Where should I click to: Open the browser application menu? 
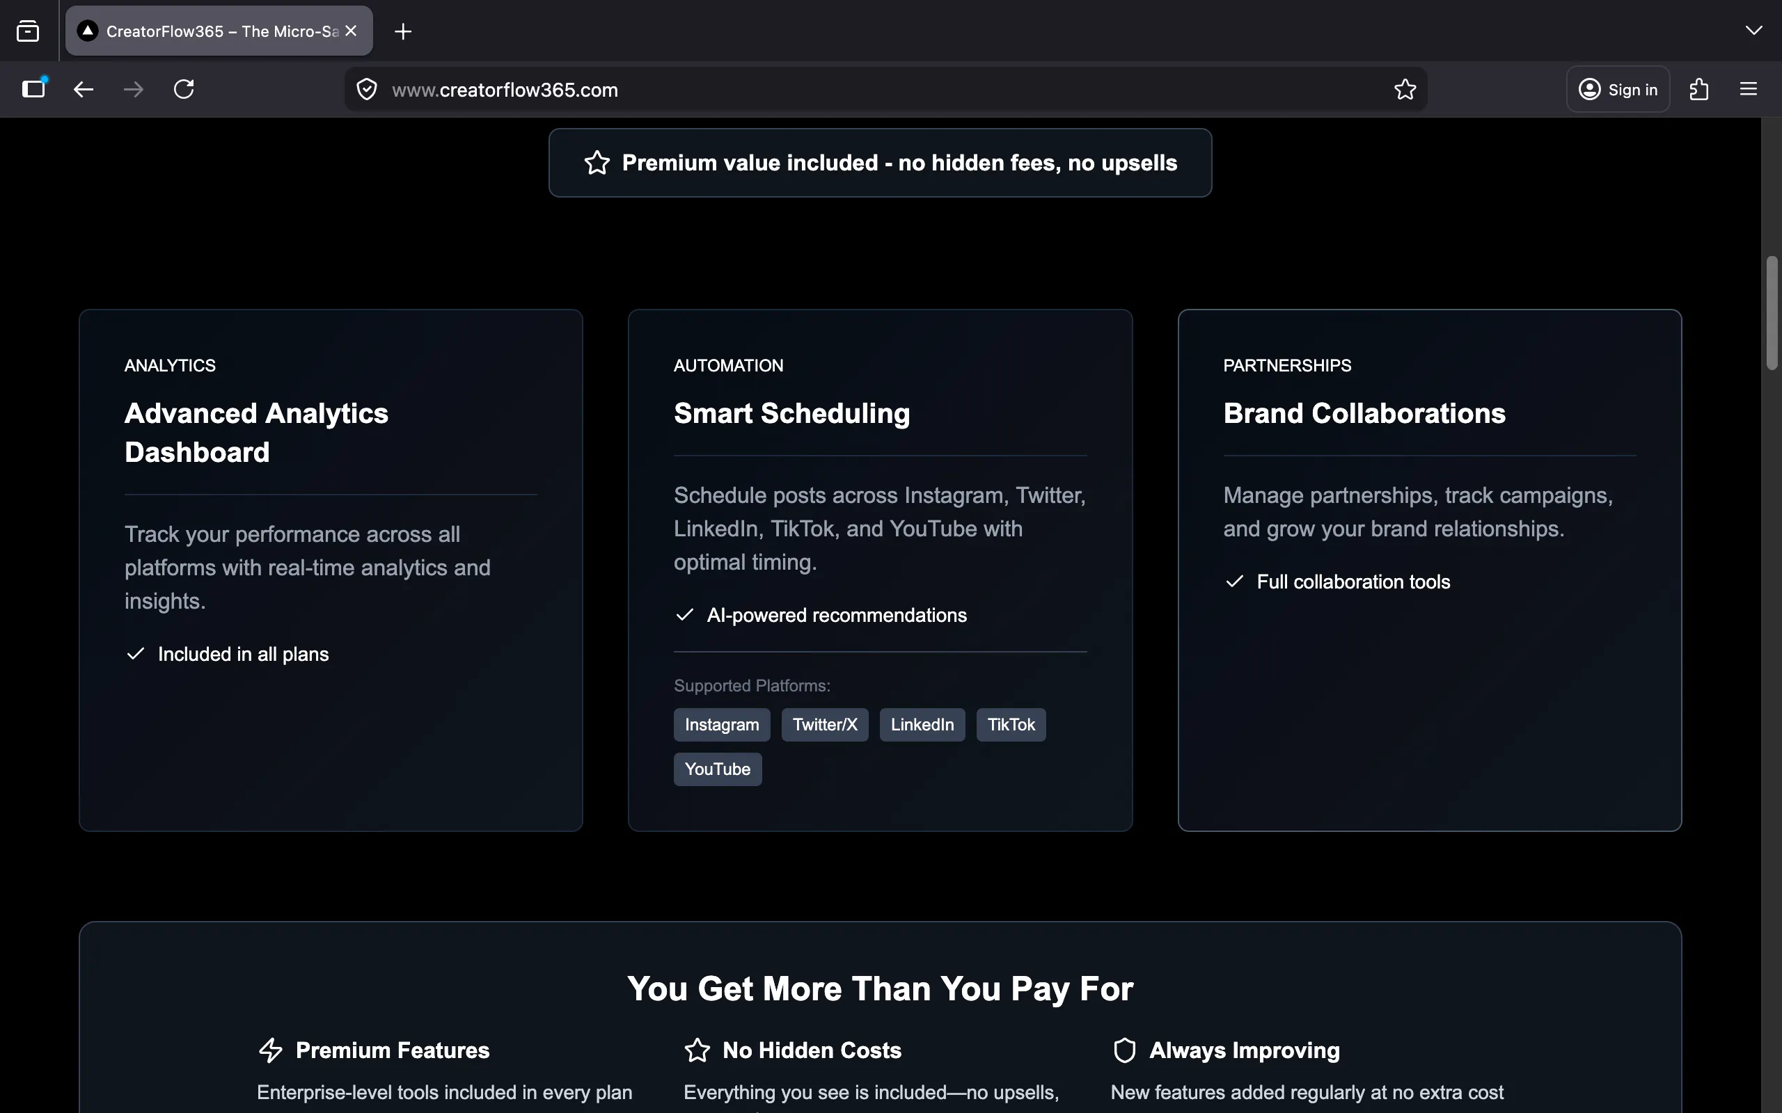pyautogui.click(x=1748, y=89)
